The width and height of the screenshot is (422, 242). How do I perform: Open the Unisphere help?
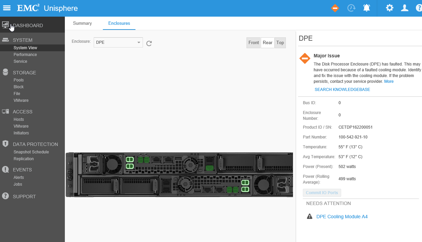click(418, 8)
